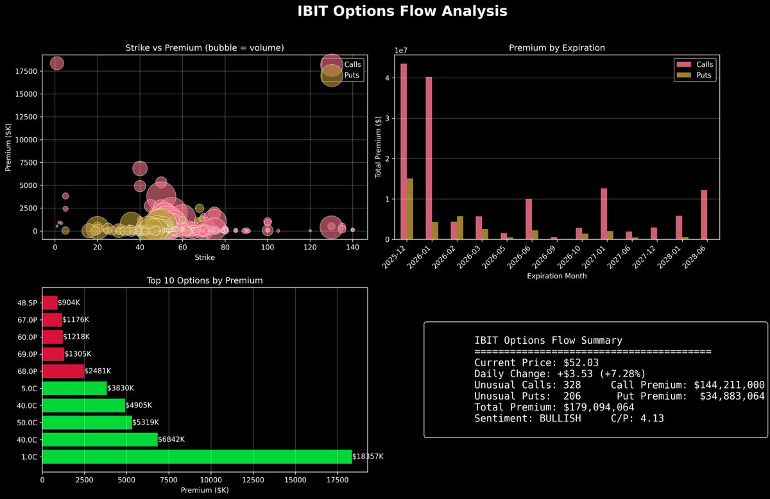Select the "Put Premium: $34,883,064" text

coord(690,396)
